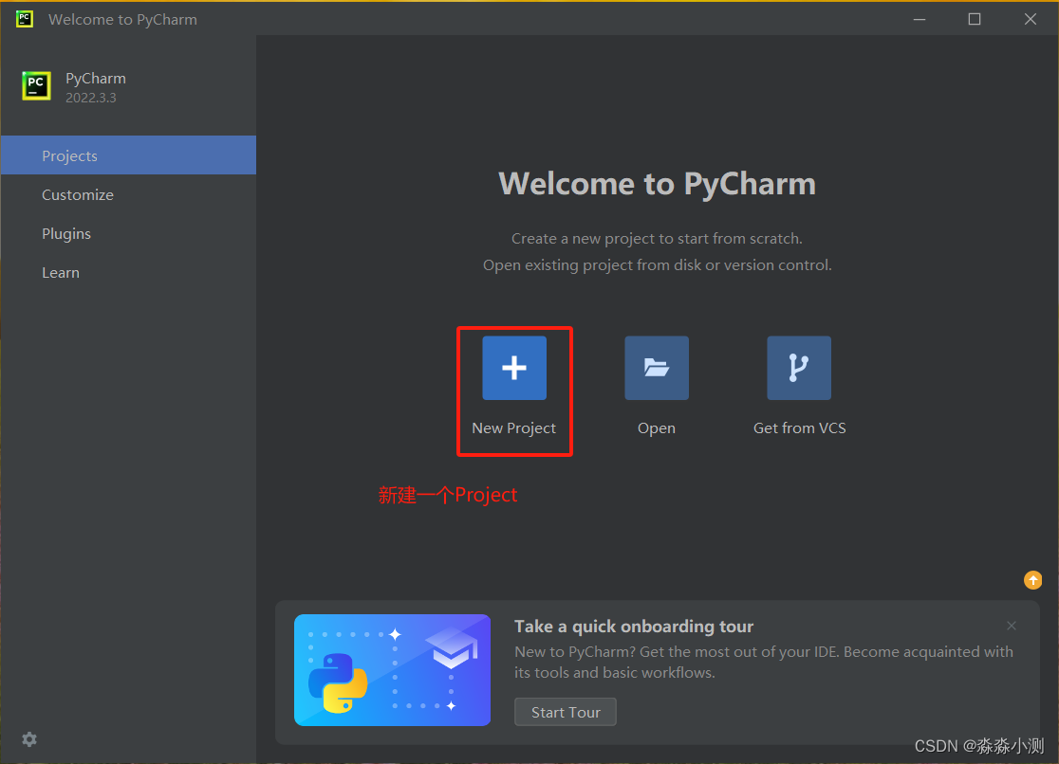Click the Start Tour button

point(565,712)
